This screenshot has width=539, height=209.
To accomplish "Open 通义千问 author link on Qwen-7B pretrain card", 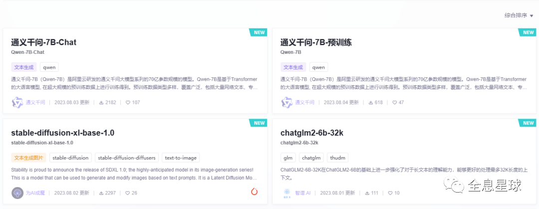I will tap(305, 102).
